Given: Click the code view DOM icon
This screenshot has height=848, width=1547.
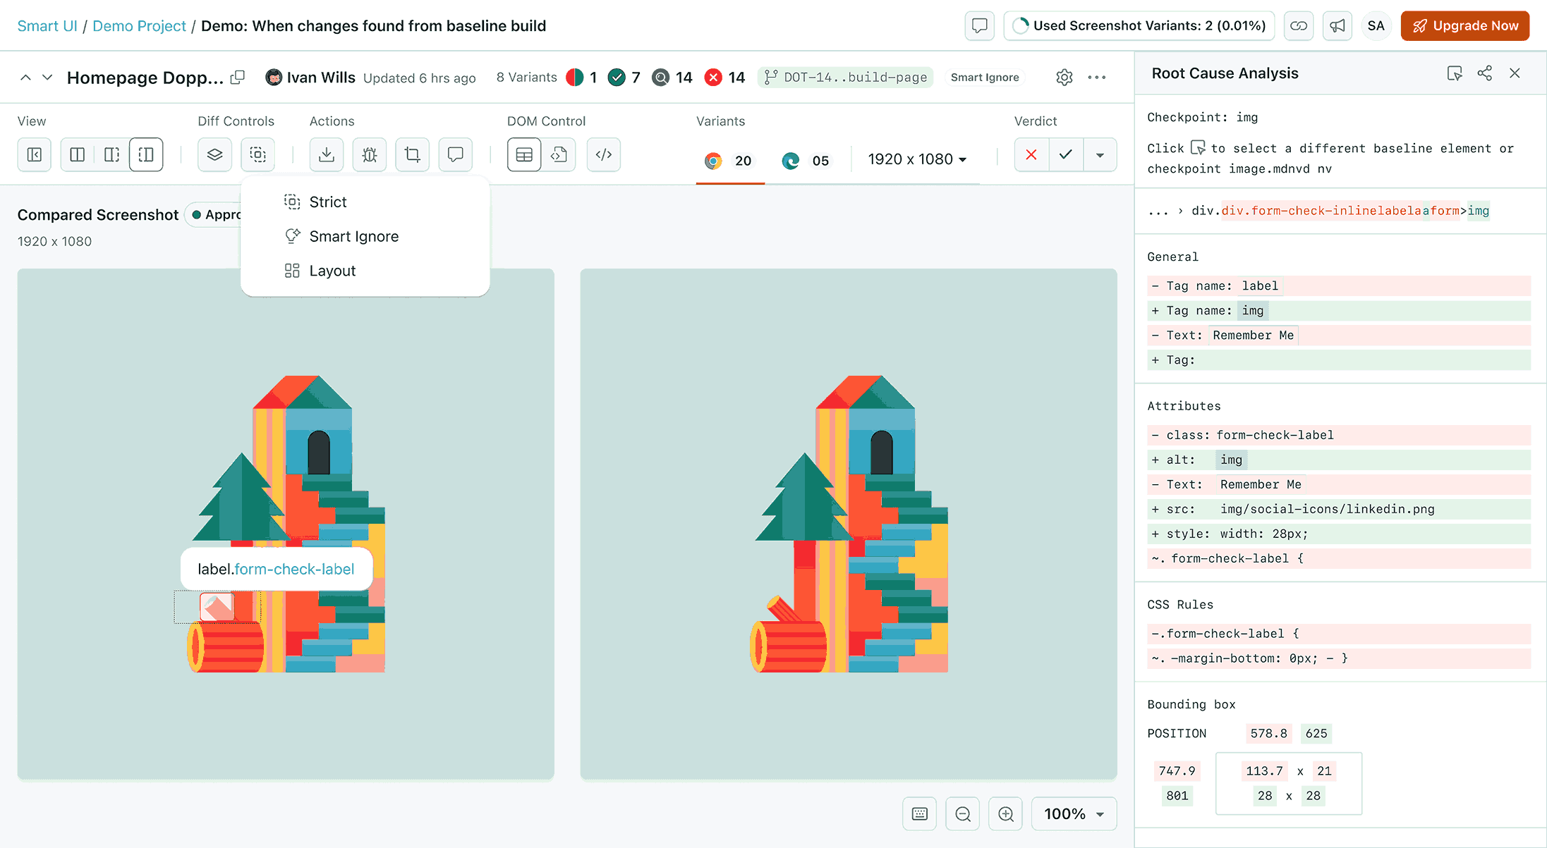Looking at the screenshot, I should pyautogui.click(x=604, y=155).
